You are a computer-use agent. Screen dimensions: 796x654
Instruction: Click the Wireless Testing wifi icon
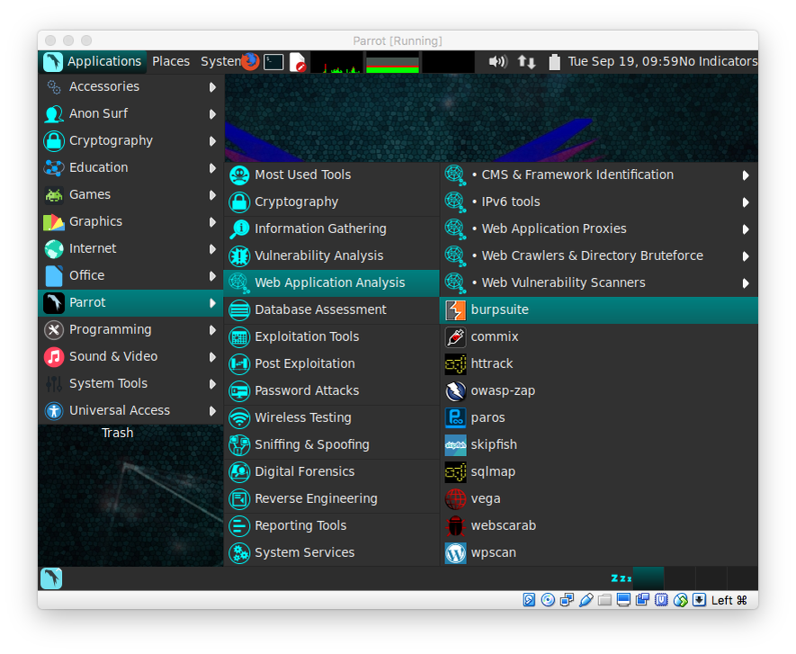pos(239,418)
